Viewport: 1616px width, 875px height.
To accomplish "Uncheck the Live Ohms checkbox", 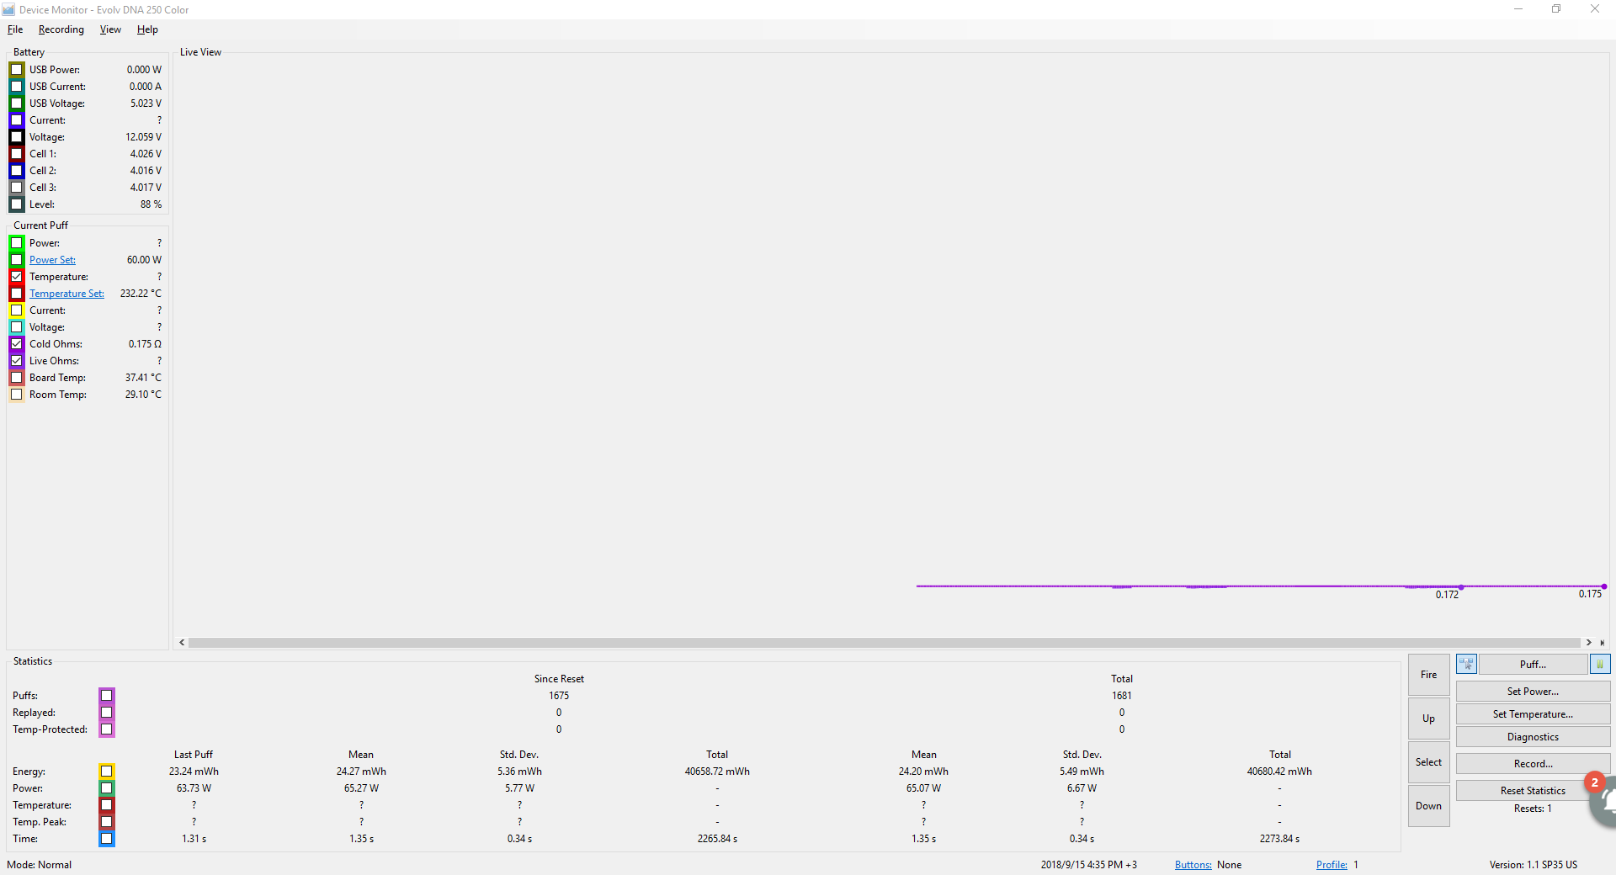I will tap(17, 361).
